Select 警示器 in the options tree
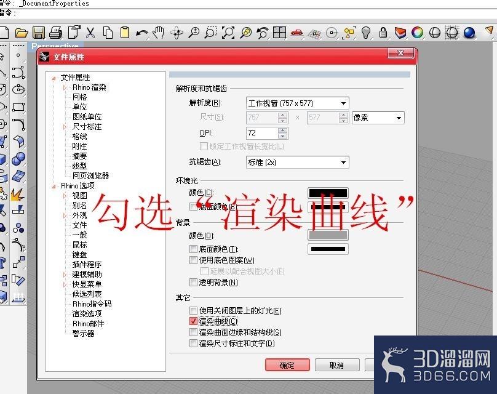The width and height of the screenshot is (497, 394). point(84,333)
